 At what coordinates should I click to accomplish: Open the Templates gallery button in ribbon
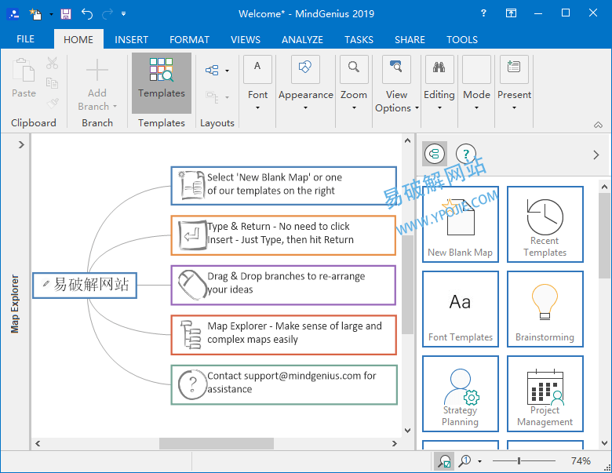(x=162, y=82)
